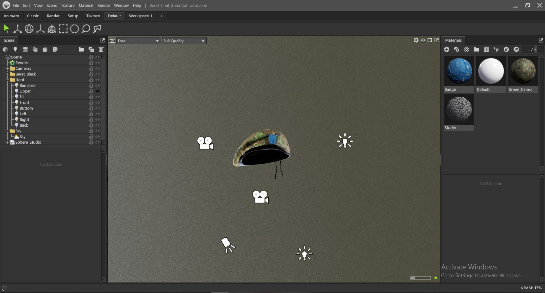Click the Materials panel trash icon
Viewport: 545px width, 293px height.
(x=487, y=49)
